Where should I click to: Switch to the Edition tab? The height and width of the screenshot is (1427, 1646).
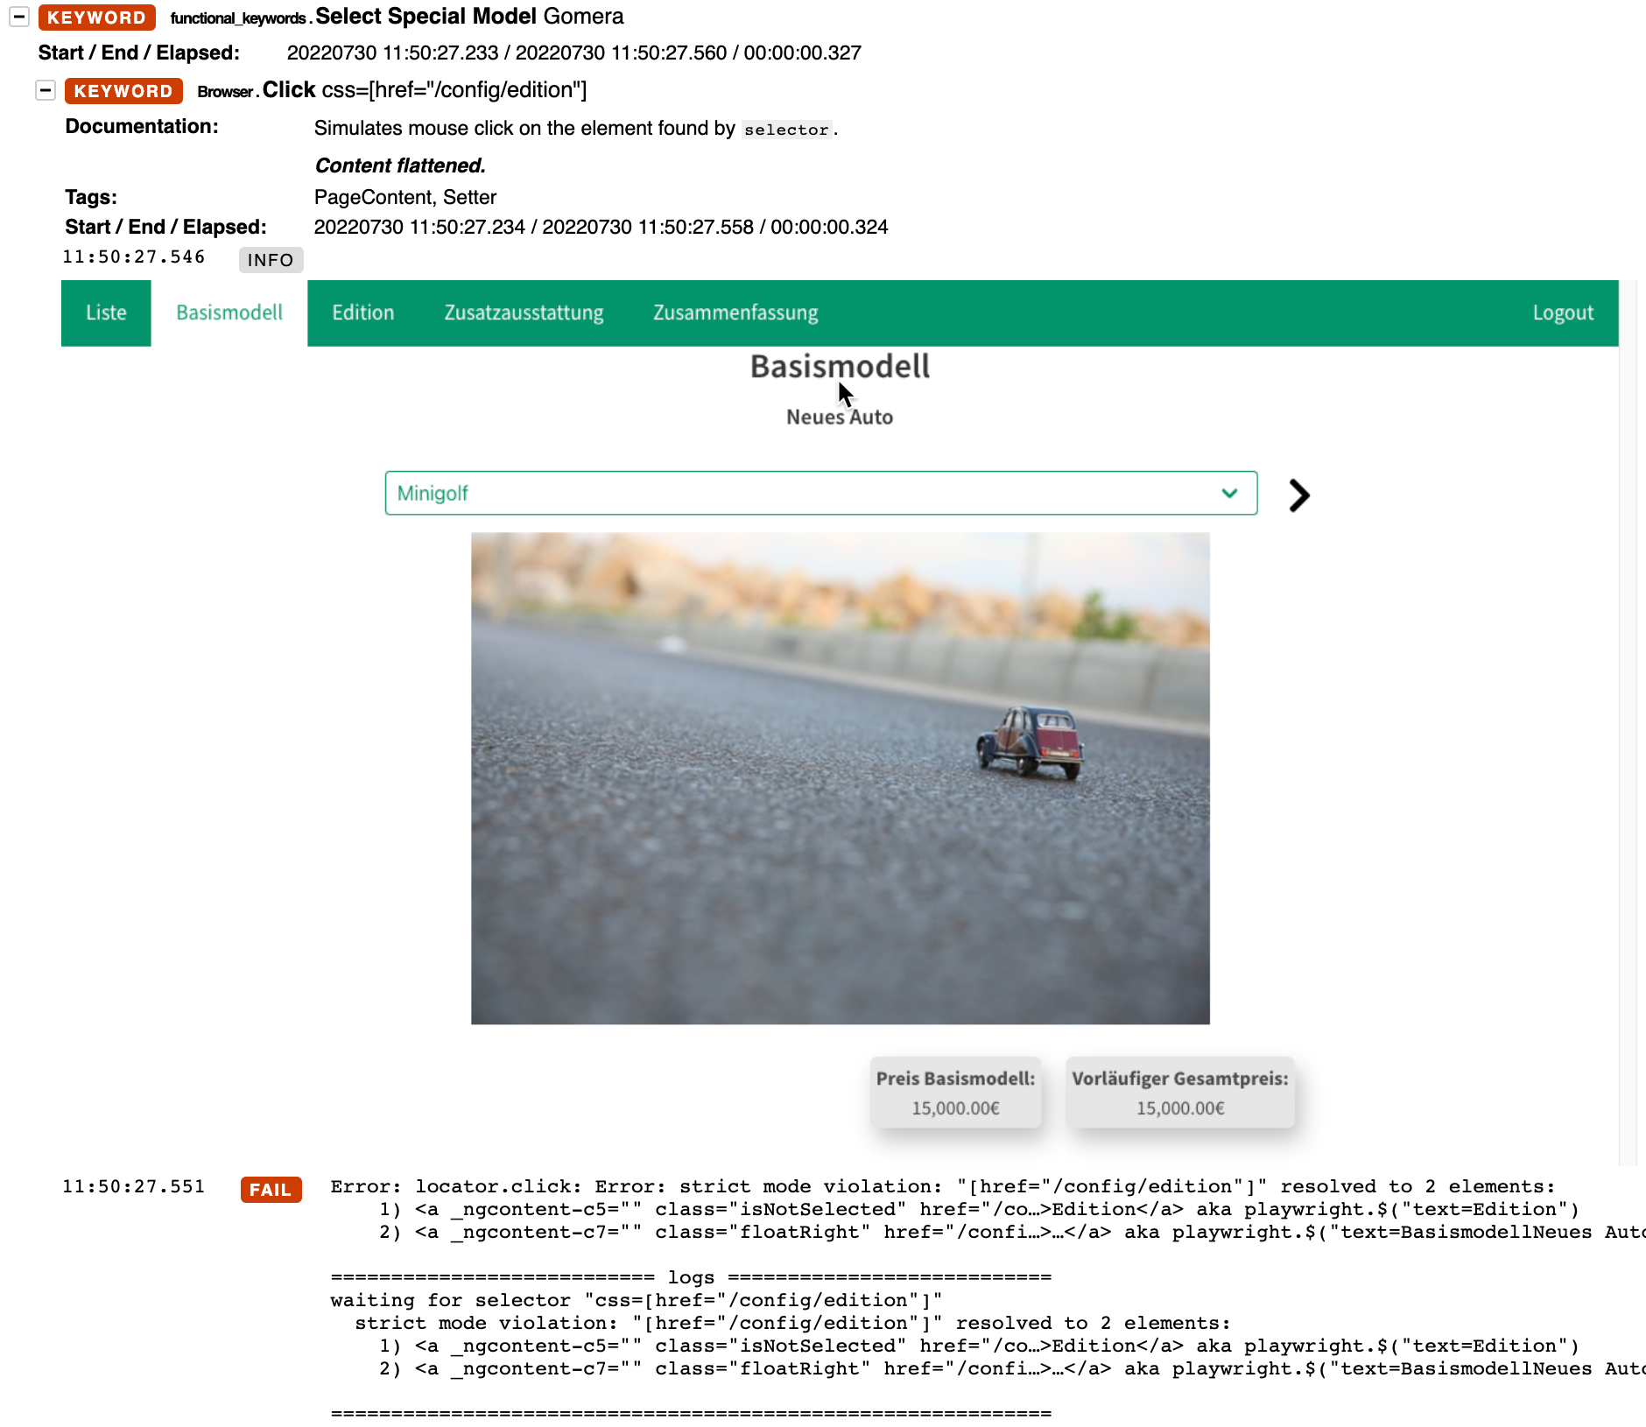click(x=362, y=313)
